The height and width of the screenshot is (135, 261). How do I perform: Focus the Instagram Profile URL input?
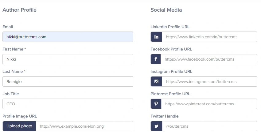click(209, 81)
